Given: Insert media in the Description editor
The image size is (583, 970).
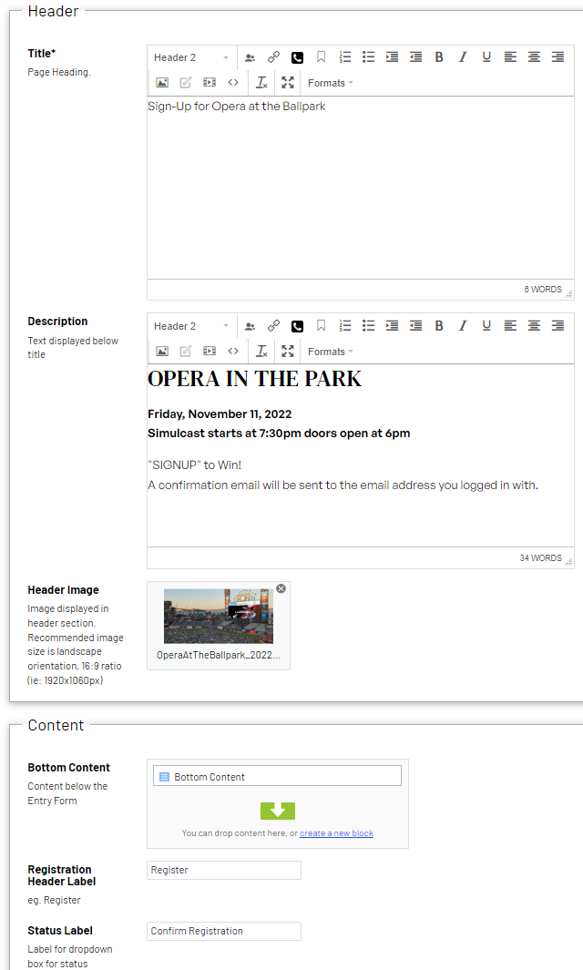Looking at the screenshot, I should coord(210,351).
